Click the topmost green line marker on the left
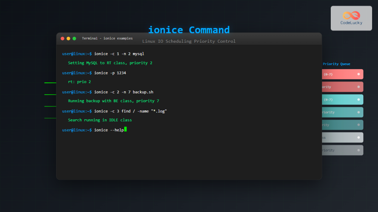Screen dimensions: 378x212 click(x=50, y=82)
